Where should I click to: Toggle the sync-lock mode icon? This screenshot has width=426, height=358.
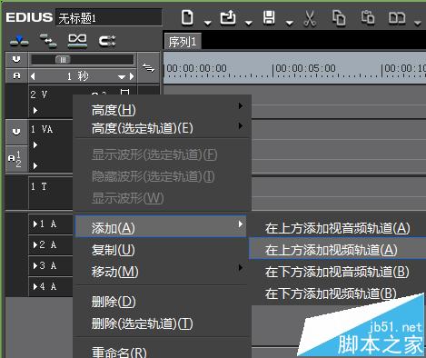click(48, 40)
